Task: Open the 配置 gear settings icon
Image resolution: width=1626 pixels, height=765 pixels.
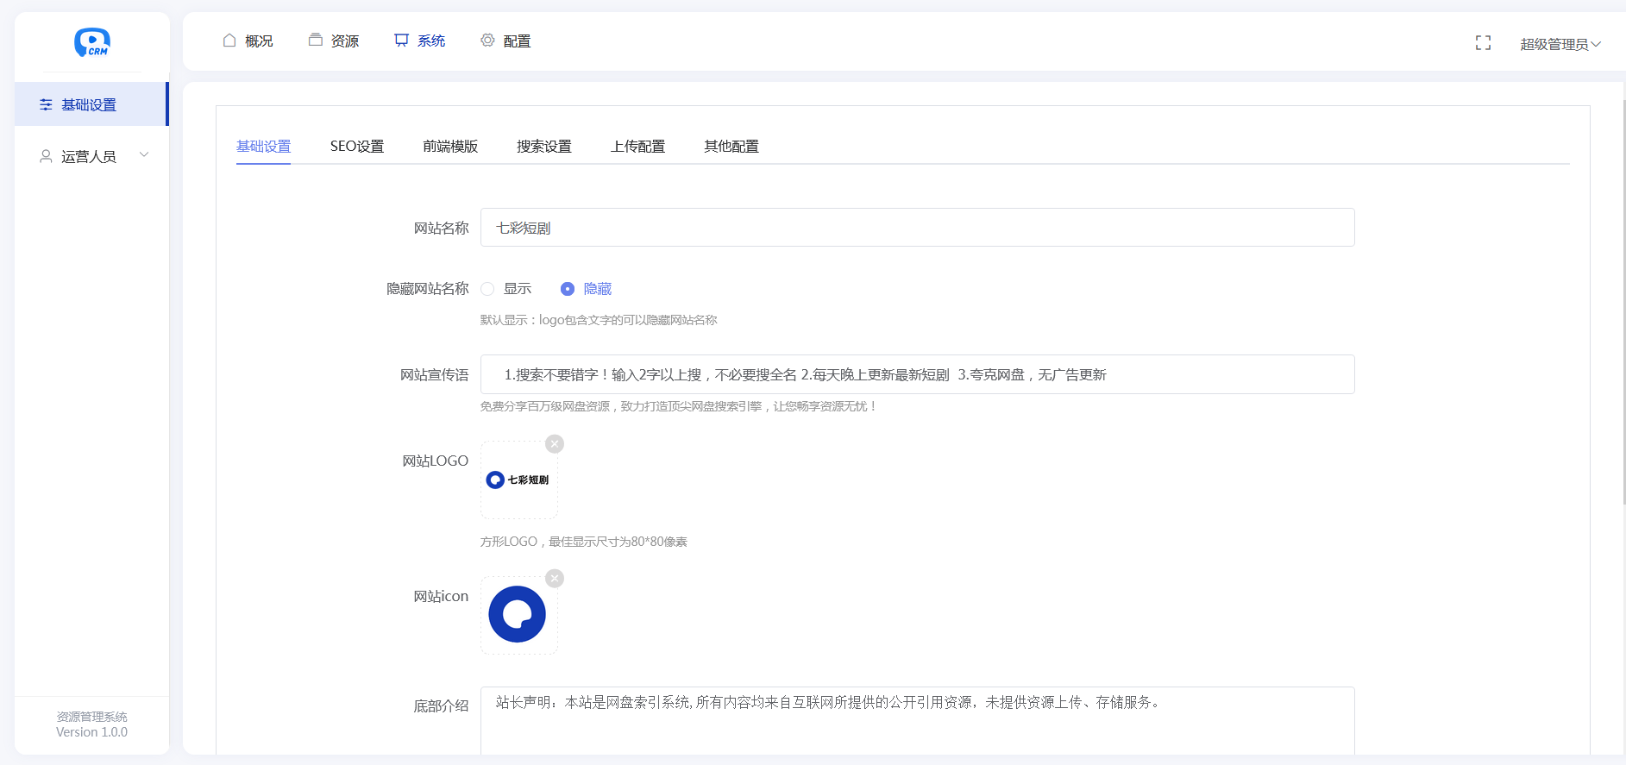Action: click(487, 41)
